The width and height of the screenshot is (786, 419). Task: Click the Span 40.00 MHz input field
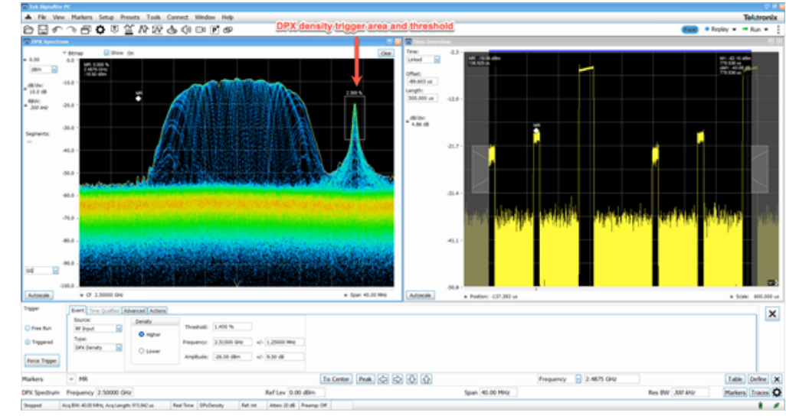(x=498, y=393)
